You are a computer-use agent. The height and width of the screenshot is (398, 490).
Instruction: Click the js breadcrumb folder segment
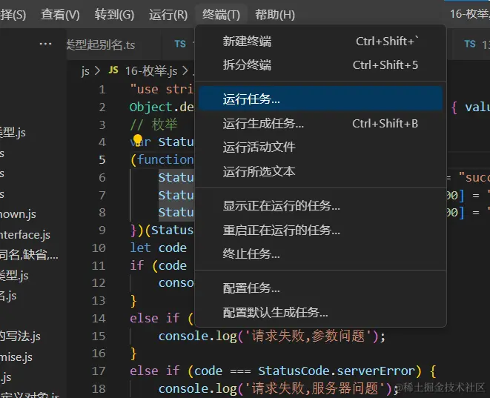85,71
